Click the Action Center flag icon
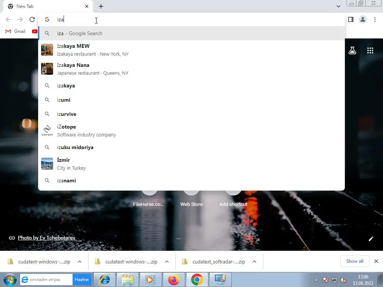 [x=325, y=280]
